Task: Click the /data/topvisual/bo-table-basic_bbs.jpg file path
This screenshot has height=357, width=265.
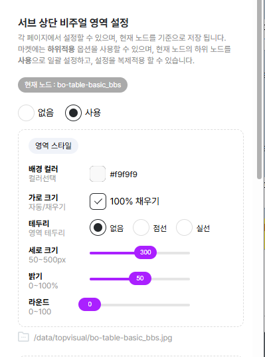Action: (x=103, y=338)
